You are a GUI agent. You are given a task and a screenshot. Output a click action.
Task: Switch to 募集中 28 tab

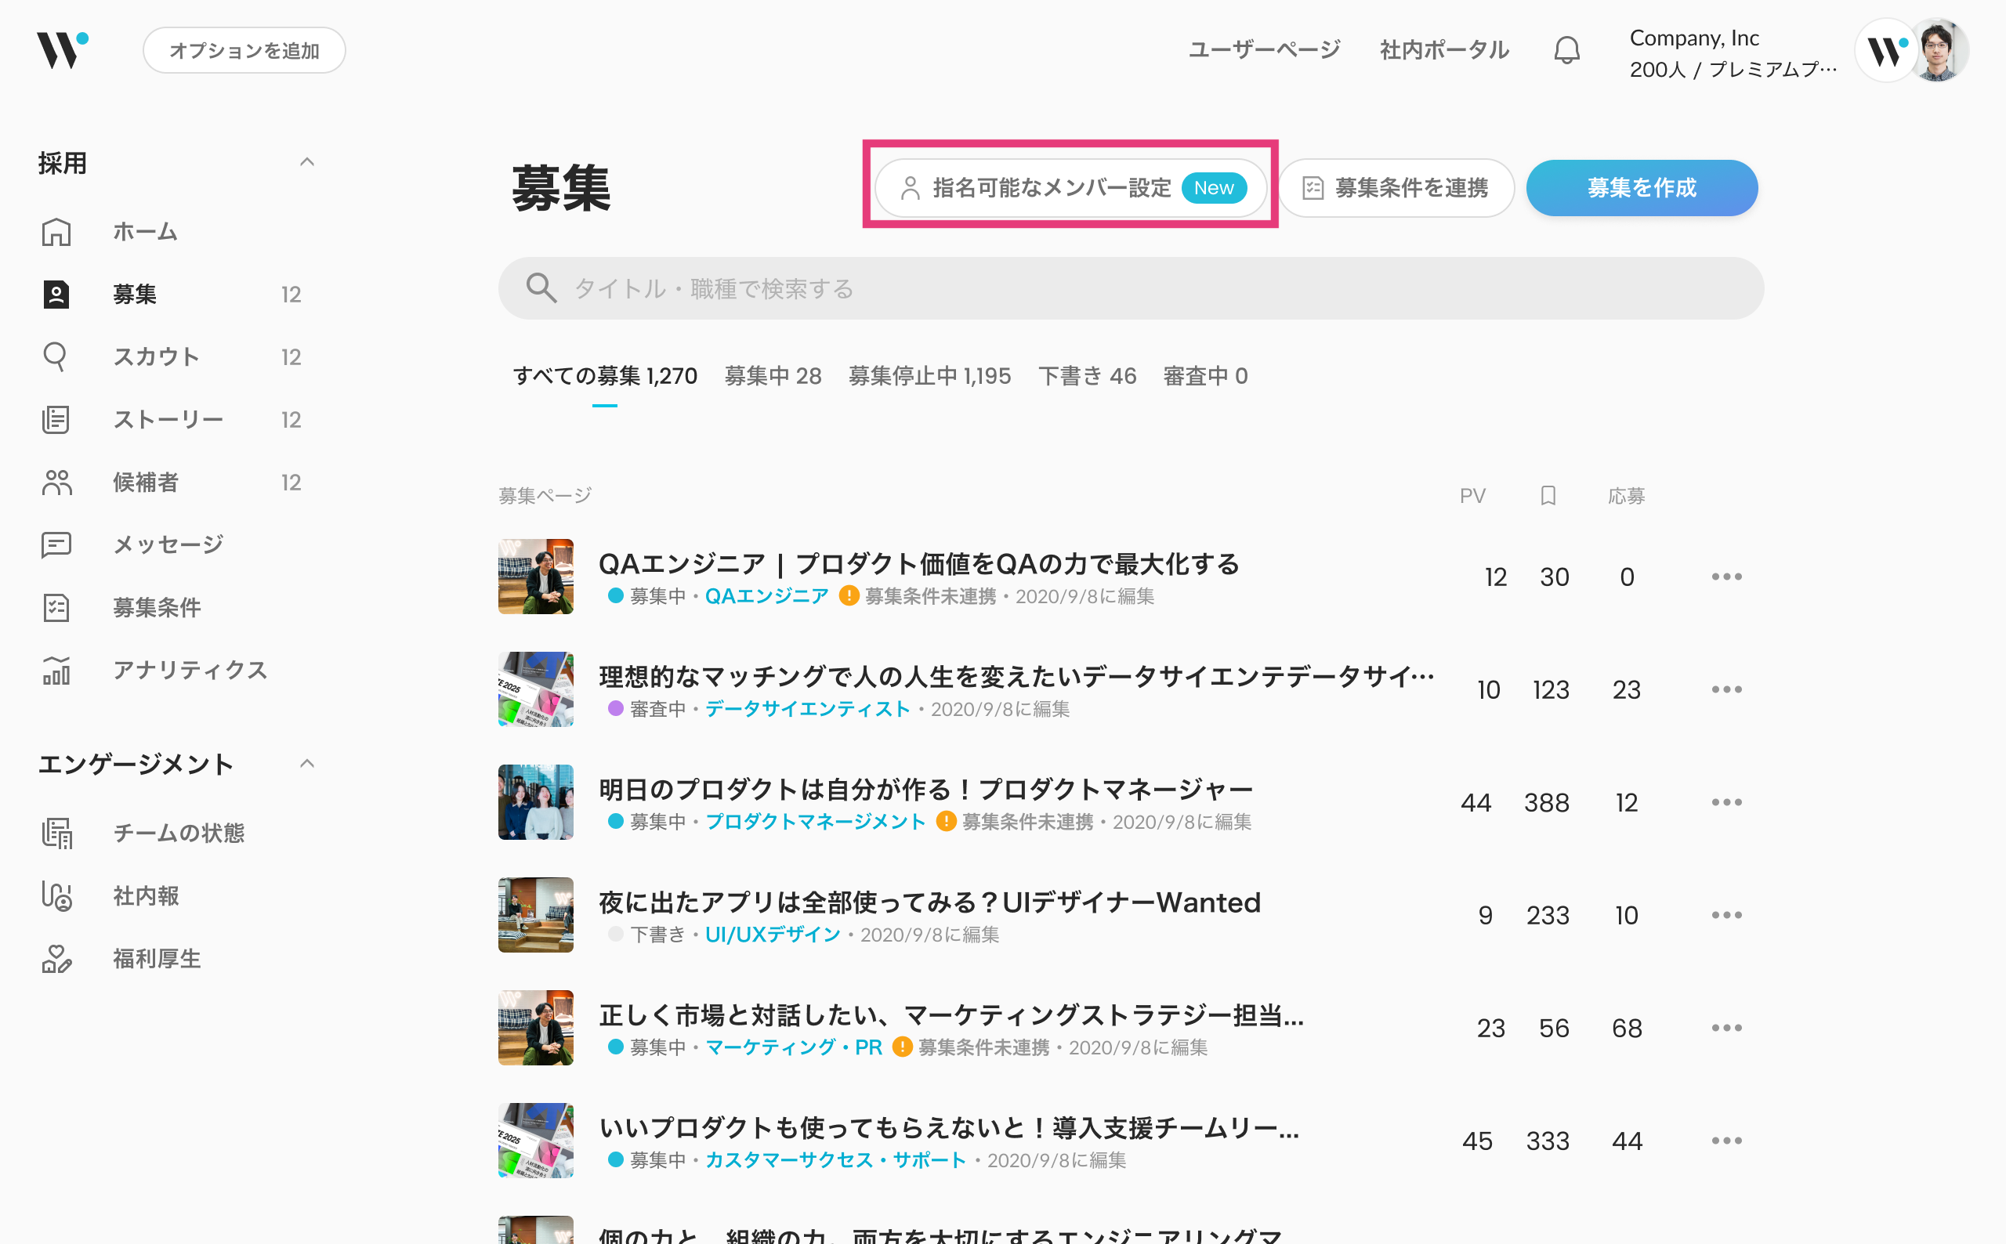pos(772,376)
